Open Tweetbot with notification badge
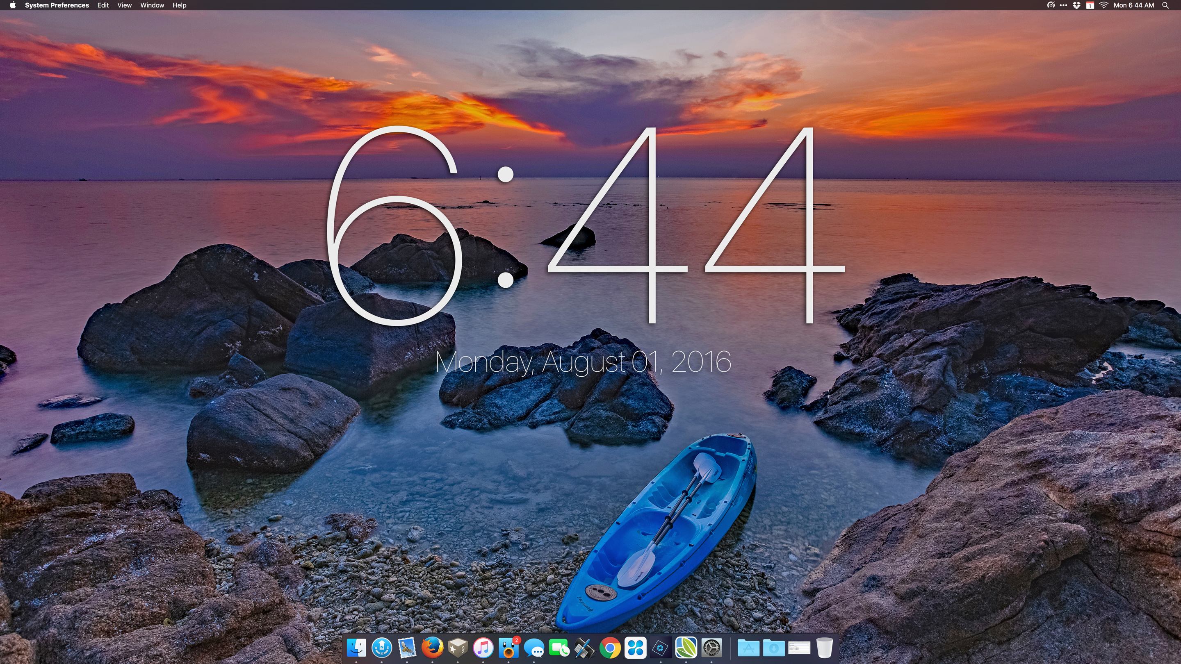1181x664 pixels. coord(508,648)
